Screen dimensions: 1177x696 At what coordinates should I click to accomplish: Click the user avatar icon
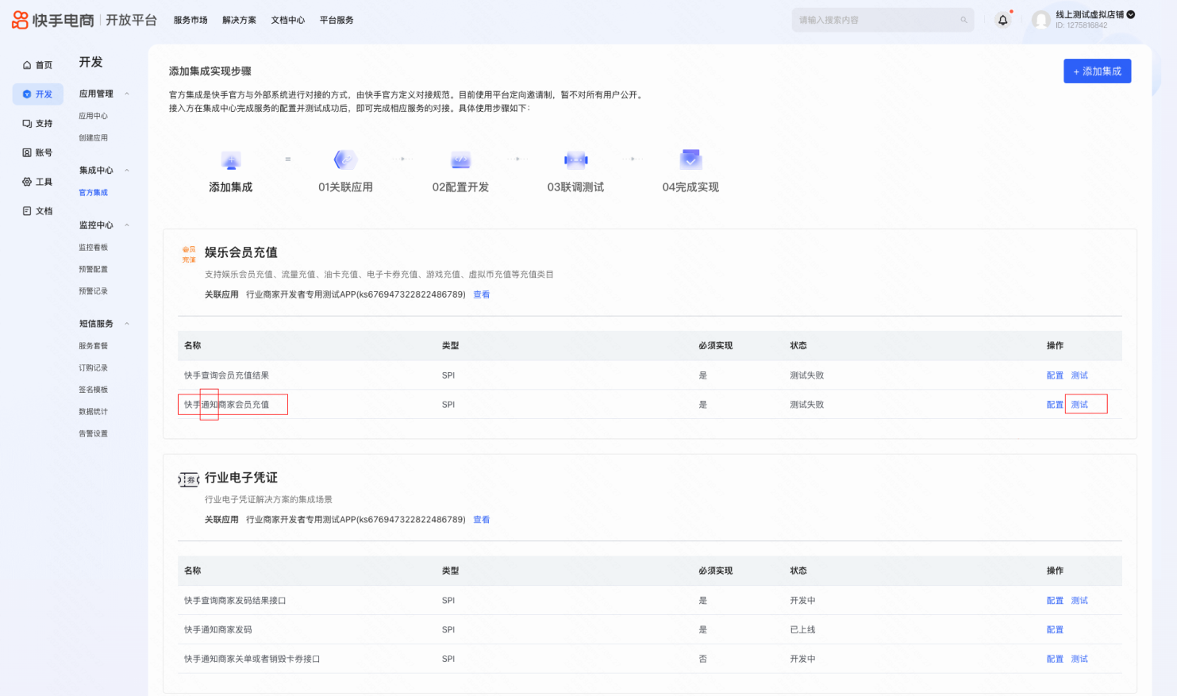coord(1041,21)
